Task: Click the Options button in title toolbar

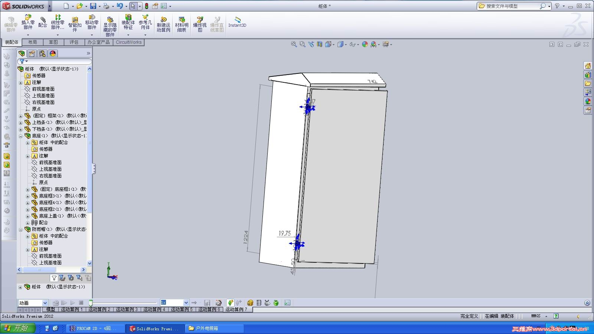Action: click(x=164, y=6)
